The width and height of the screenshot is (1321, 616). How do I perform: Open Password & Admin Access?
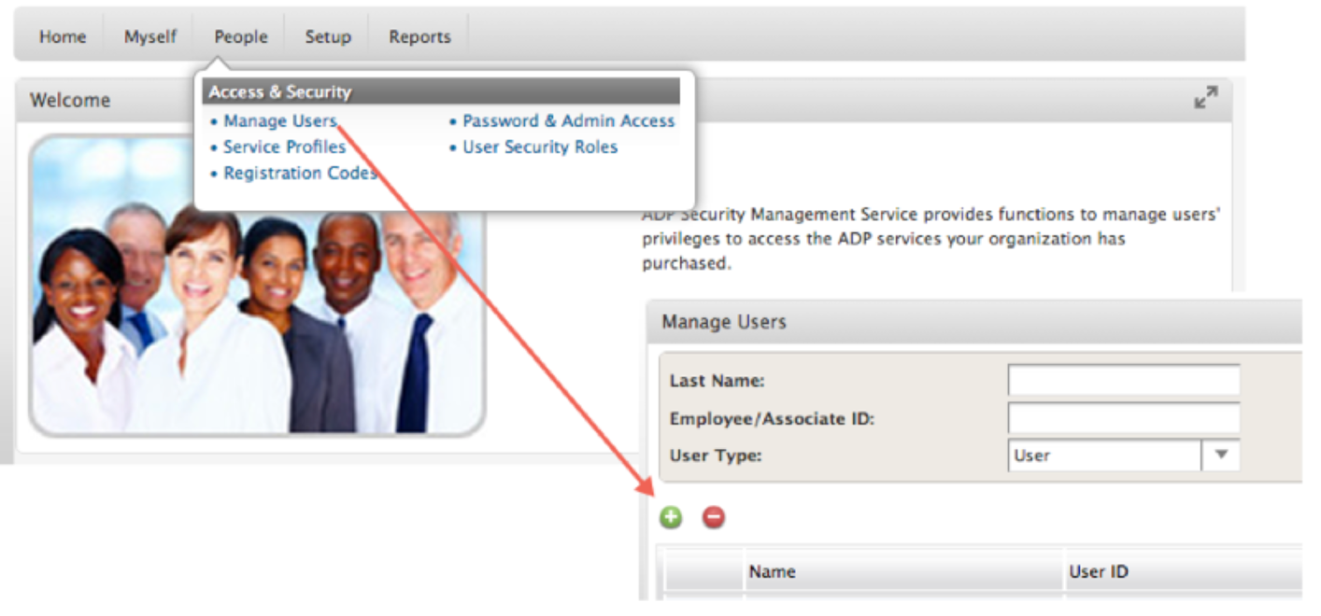point(569,120)
